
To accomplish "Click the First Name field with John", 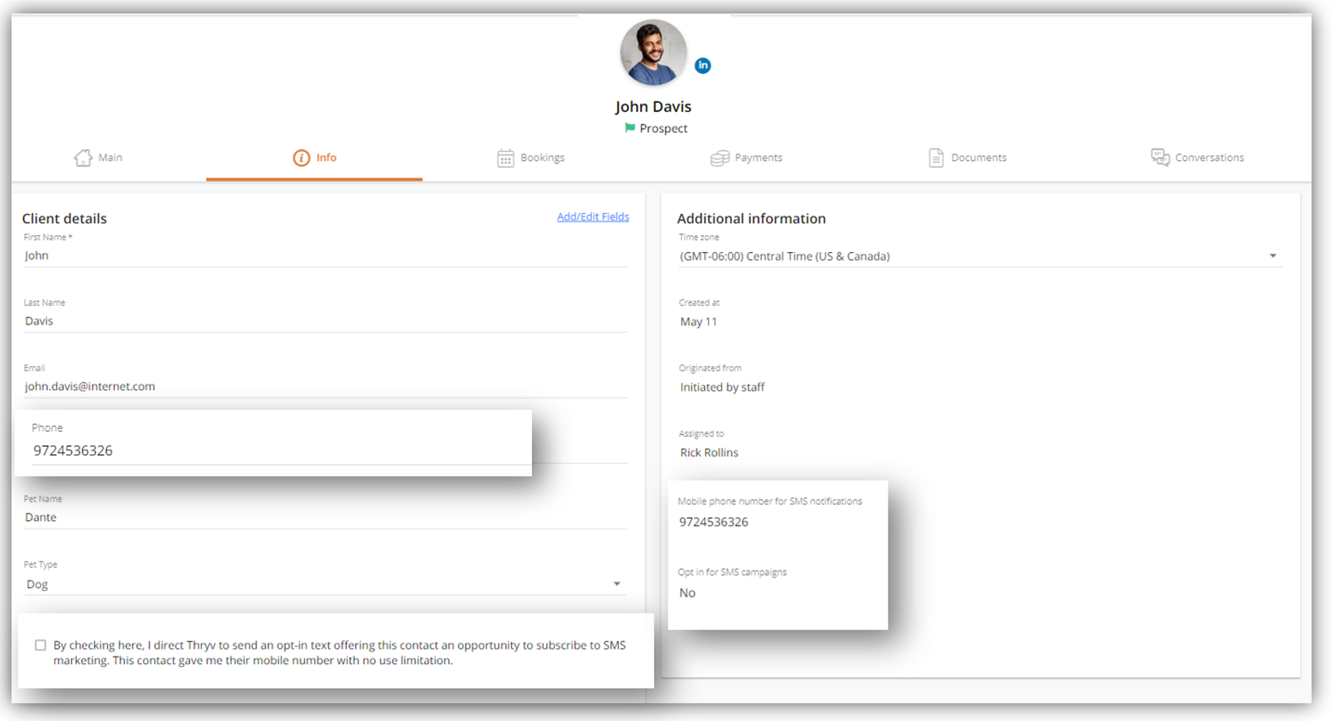I will point(325,256).
